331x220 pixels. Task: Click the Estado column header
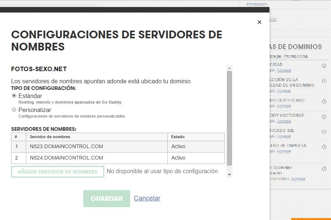pos(178,137)
